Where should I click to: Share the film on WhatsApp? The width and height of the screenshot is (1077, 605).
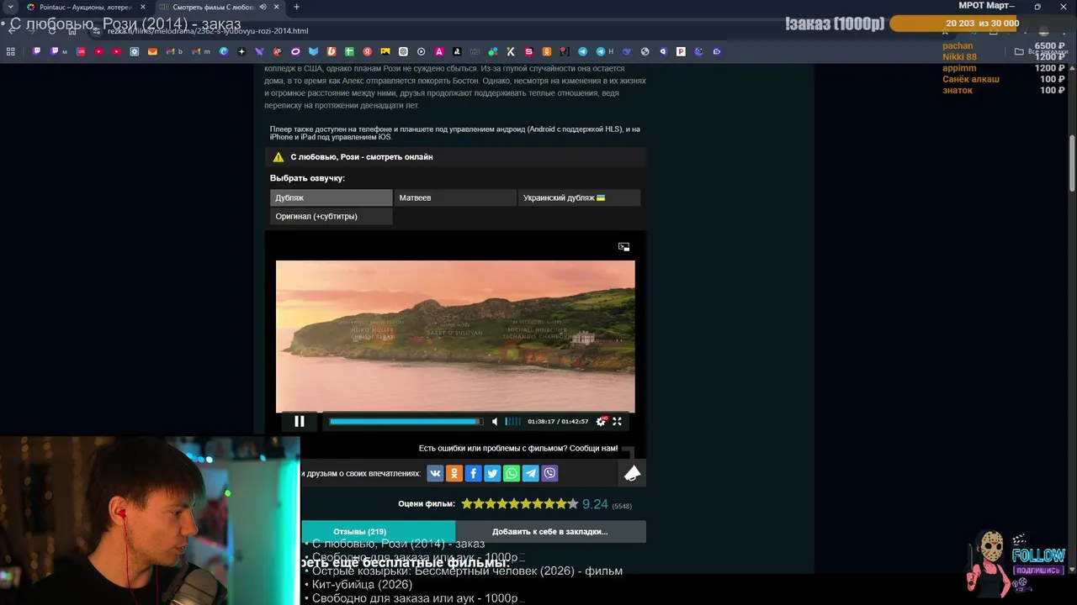click(x=512, y=473)
